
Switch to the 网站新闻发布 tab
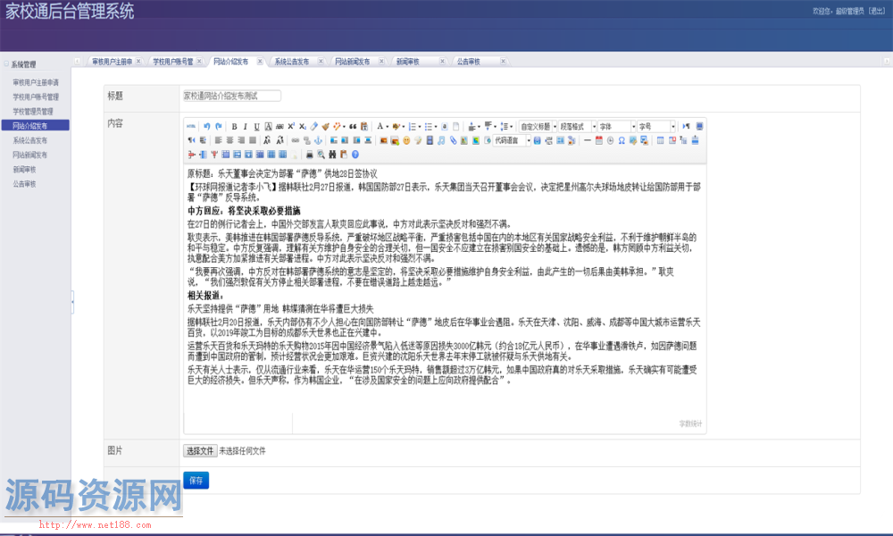pos(352,62)
